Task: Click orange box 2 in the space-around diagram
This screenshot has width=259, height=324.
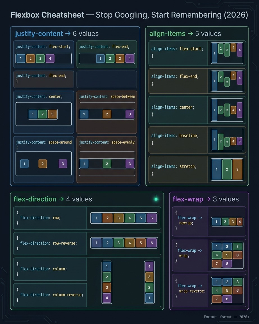Action: point(43,164)
